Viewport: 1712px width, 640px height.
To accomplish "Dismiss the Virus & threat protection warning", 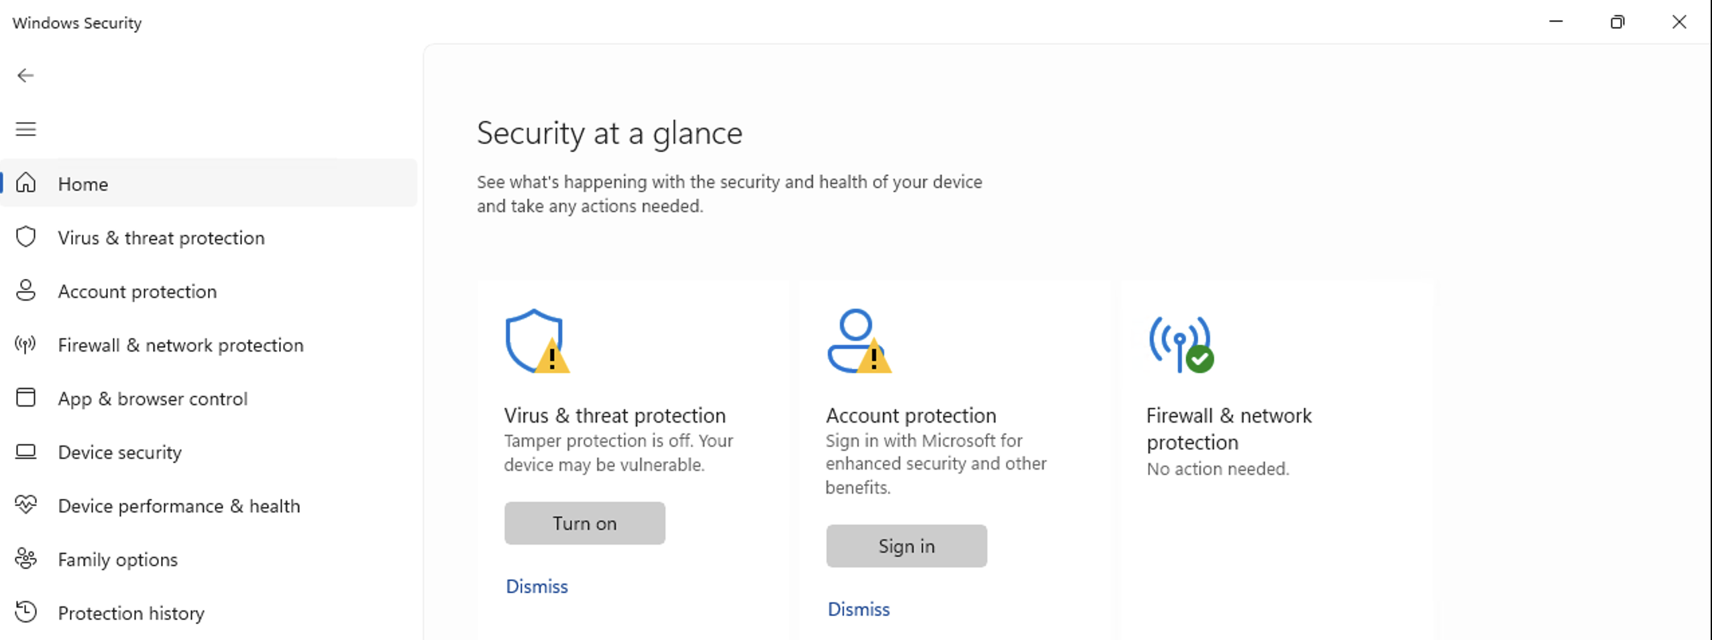I will coord(537,586).
